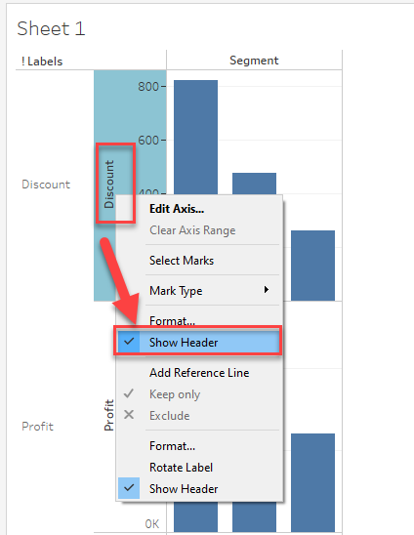Click the Segment column header
The width and height of the screenshot is (414, 535).
[254, 61]
